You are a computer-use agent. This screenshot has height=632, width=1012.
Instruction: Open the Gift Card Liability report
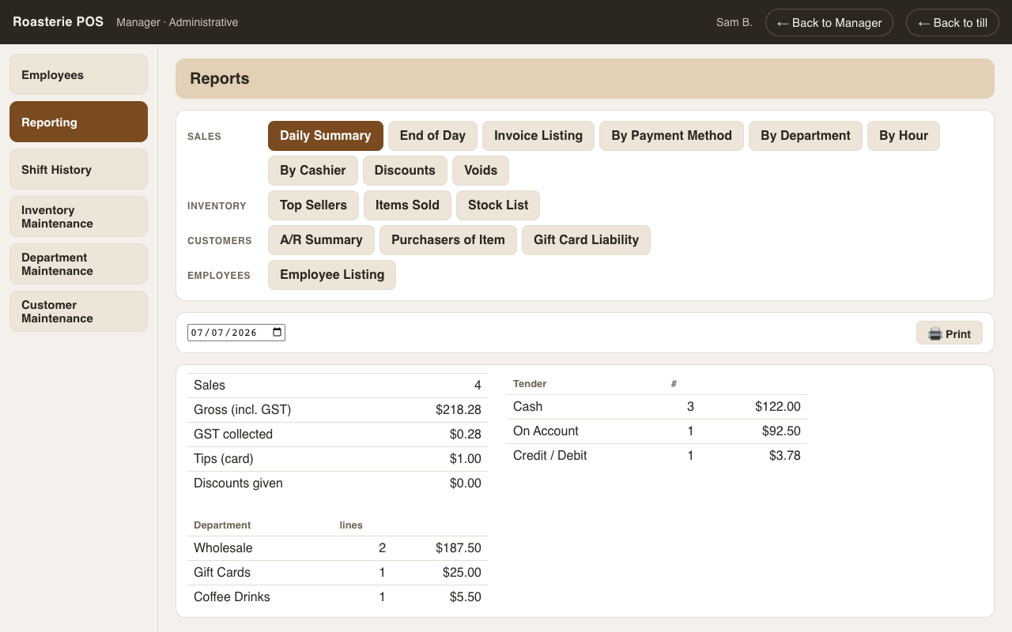coord(586,240)
